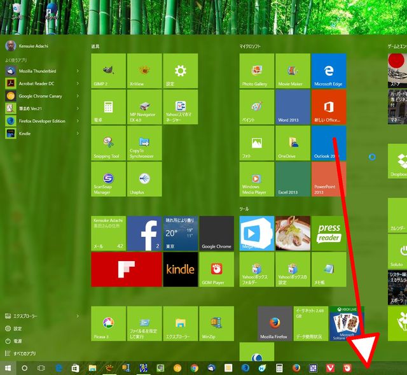The width and height of the screenshot is (407, 375).
Task: Launch the Flipboard red tile
Action: tap(127, 269)
